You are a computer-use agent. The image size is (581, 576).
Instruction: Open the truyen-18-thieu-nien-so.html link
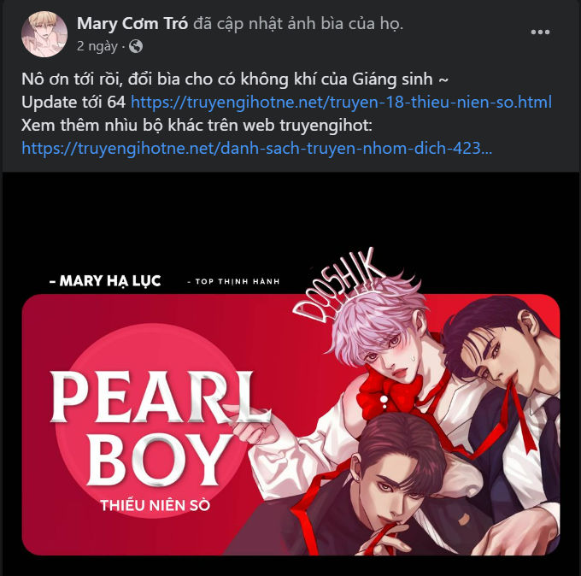coord(341,102)
